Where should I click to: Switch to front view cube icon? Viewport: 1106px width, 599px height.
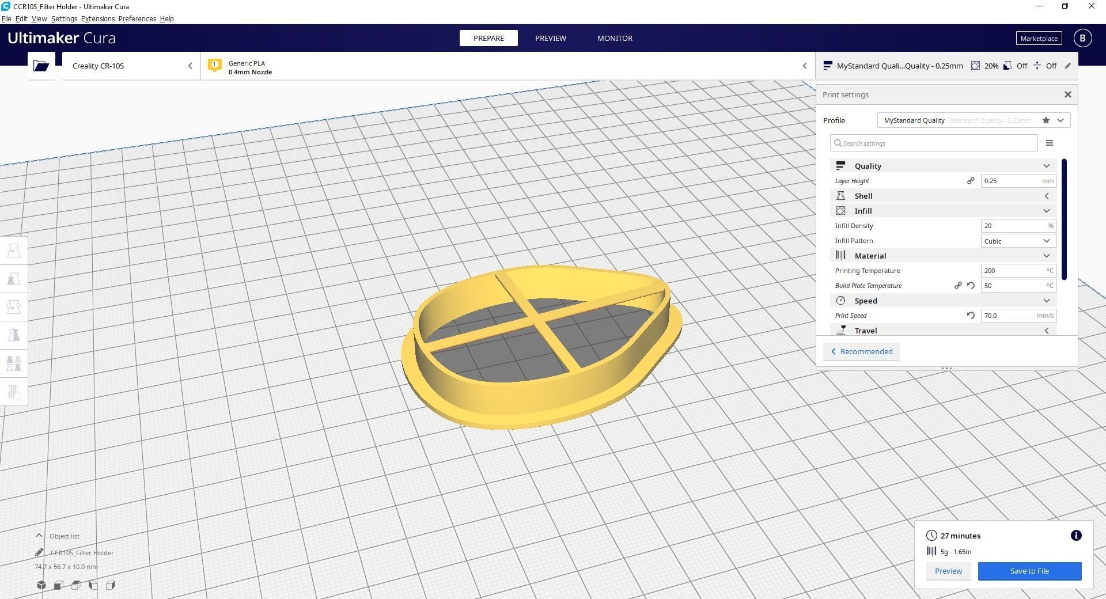pos(59,585)
